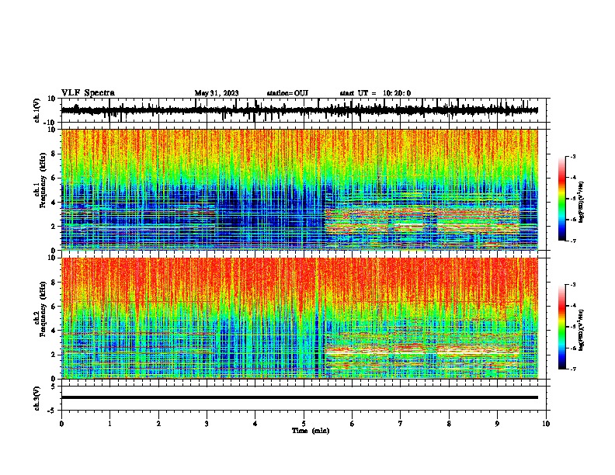Click the "Time (min)" axis label
This screenshot has width=615, height=475.
point(311,431)
